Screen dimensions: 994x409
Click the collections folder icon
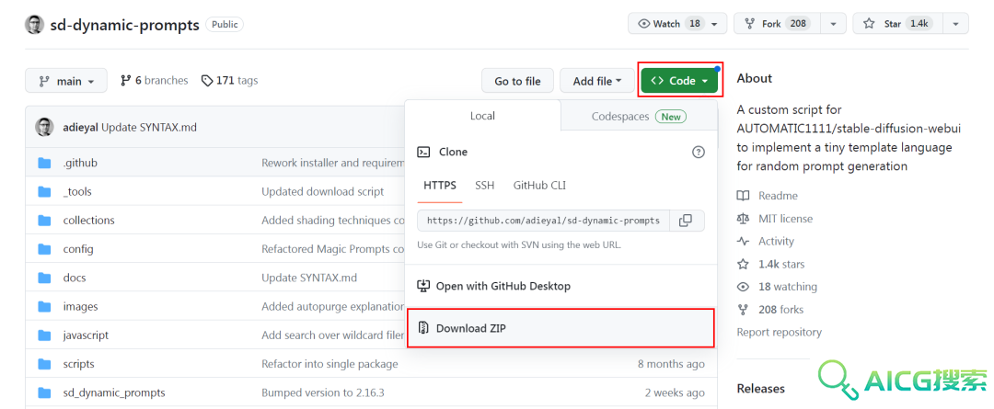(44, 221)
